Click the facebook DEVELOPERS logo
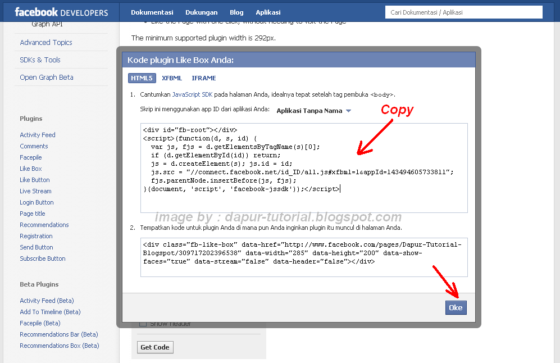Viewport: 560px width, 363px height. [x=61, y=12]
